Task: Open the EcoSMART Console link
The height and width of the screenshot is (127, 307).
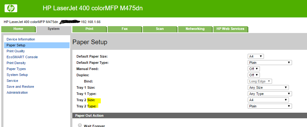Action: pos(22,57)
